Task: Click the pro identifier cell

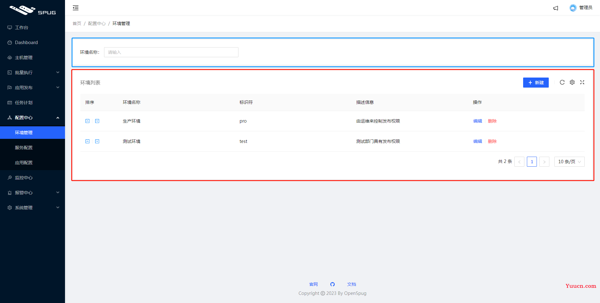Action: coord(243,121)
